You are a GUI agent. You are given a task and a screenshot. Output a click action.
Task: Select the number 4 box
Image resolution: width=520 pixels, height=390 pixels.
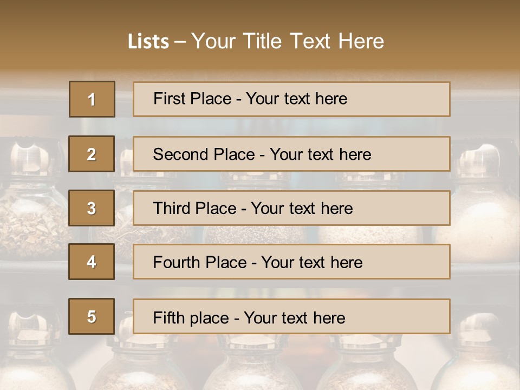point(92,262)
